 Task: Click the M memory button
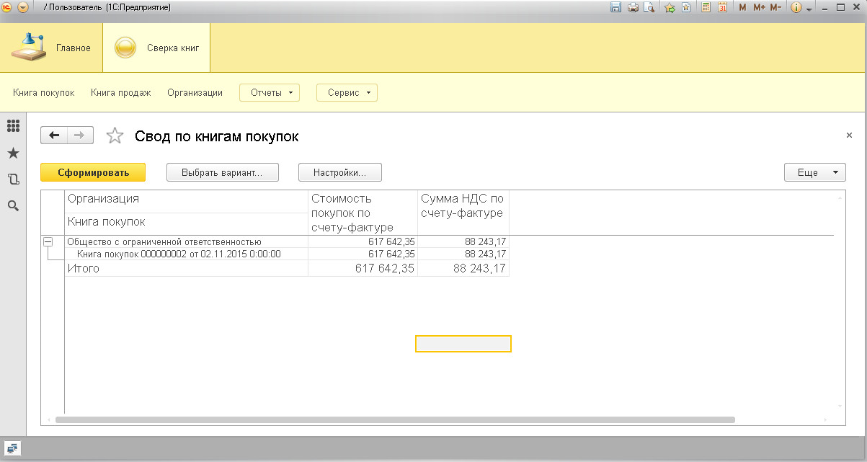pos(742,7)
